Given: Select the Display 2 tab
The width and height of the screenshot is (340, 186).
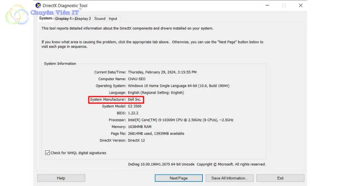Looking at the screenshot, I should (83, 19).
